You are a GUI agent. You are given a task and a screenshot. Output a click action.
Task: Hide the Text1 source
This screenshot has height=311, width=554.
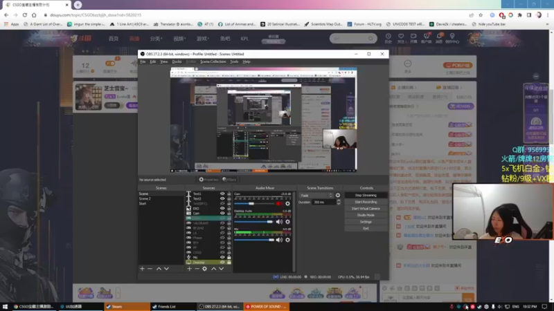pyautogui.click(x=222, y=194)
